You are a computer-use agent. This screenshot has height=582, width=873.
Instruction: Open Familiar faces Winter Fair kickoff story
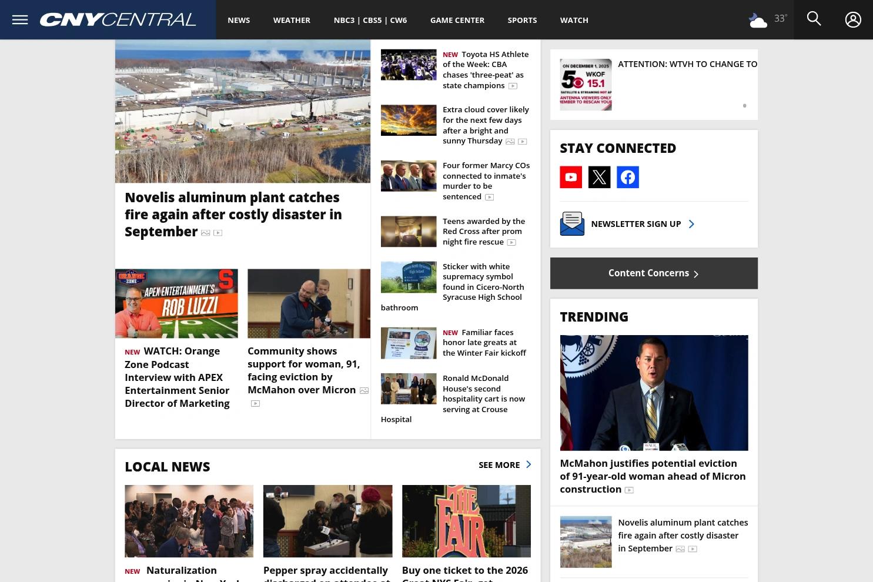pyautogui.click(x=484, y=343)
